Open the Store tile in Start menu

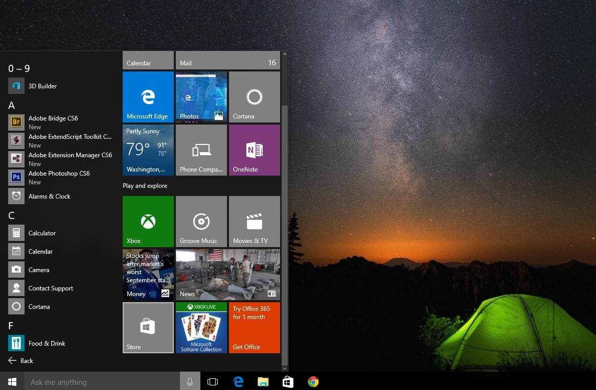point(148,328)
